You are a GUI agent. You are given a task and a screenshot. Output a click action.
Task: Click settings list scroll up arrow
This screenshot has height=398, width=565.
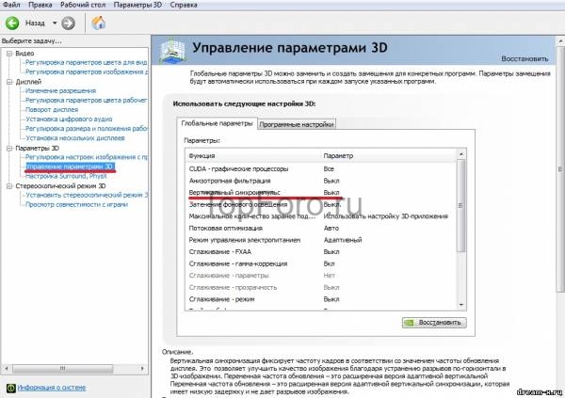click(461, 154)
